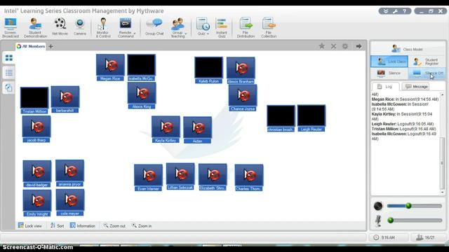Add a new group tab with plus

point(51,46)
